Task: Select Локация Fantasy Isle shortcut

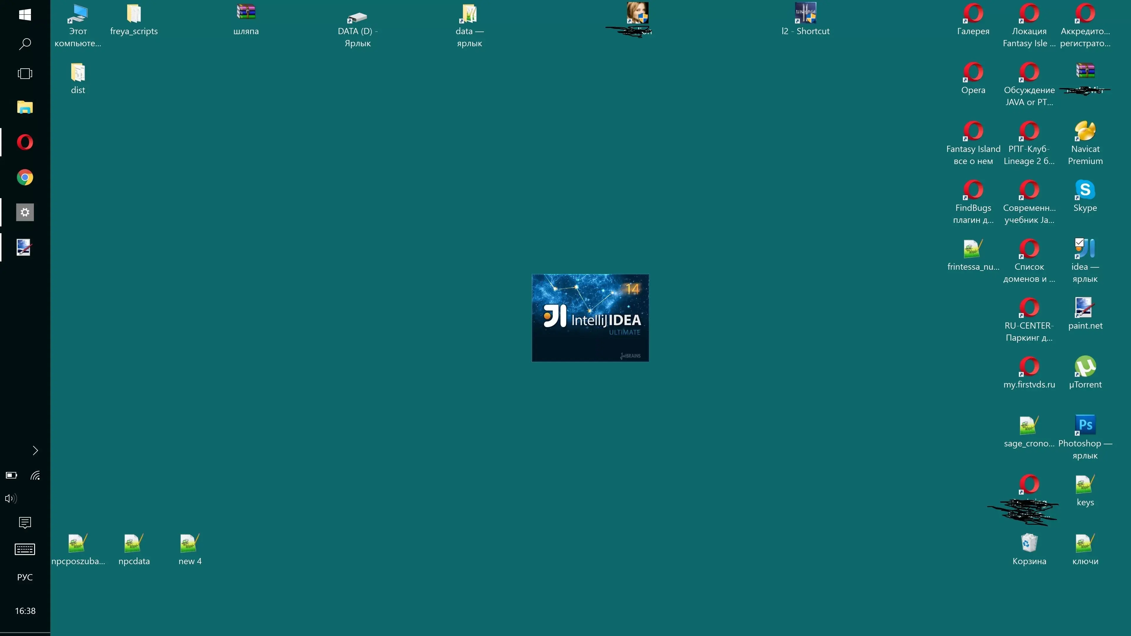Action: click(x=1029, y=25)
